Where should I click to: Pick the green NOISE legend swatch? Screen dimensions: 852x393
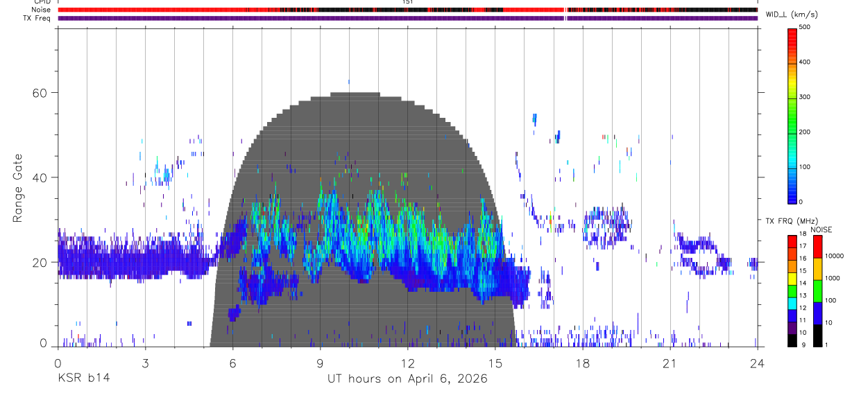click(818, 290)
